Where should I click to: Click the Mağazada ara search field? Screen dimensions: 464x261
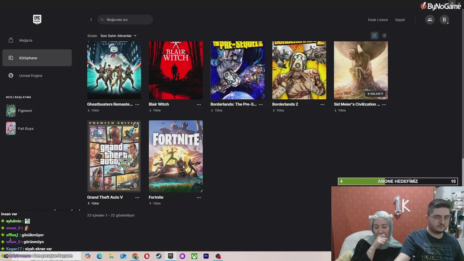[x=125, y=20]
